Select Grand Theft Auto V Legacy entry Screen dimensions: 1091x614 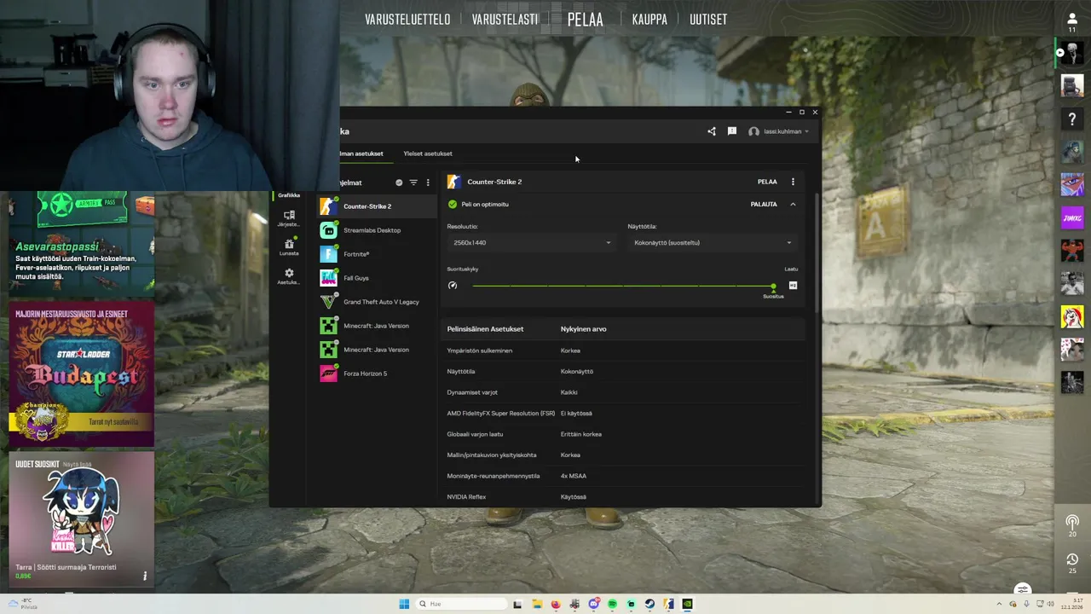click(375, 302)
